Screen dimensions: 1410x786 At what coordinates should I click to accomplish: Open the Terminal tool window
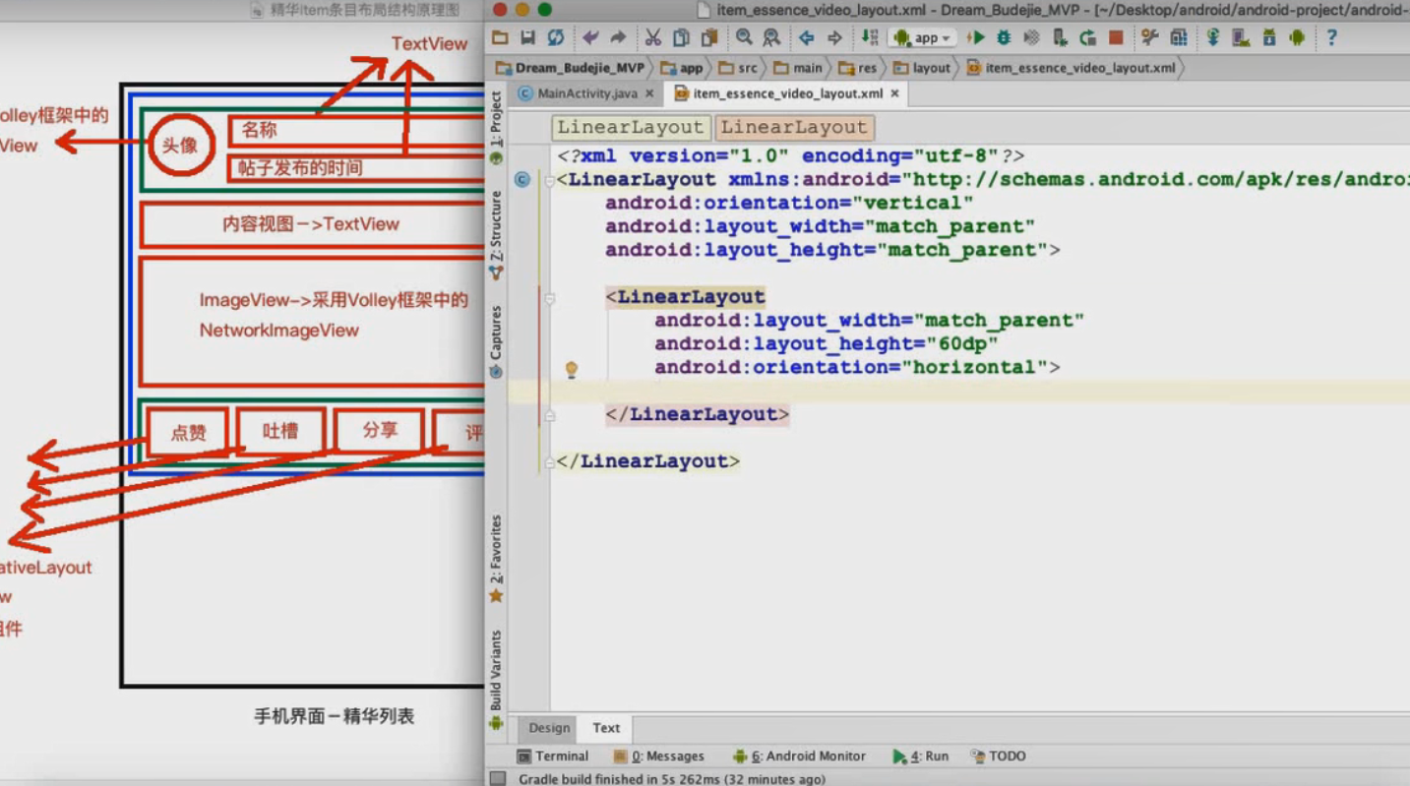(x=553, y=756)
